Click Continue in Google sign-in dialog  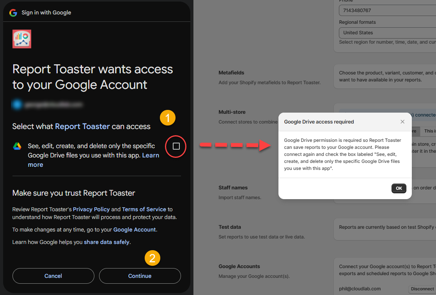point(140,276)
